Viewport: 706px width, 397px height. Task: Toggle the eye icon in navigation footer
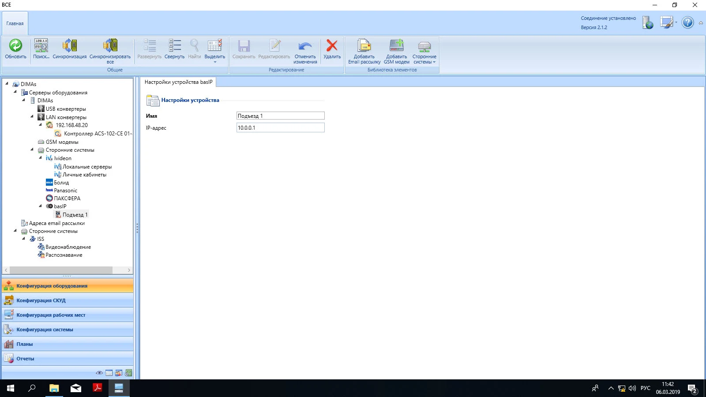click(x=99, y=373)
